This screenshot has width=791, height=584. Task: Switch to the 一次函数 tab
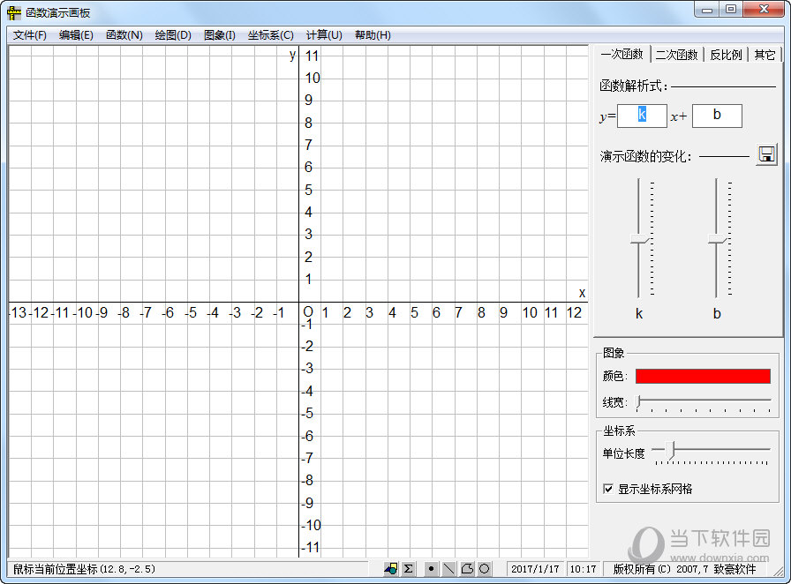pyautogui.click(x=621, y=54)
